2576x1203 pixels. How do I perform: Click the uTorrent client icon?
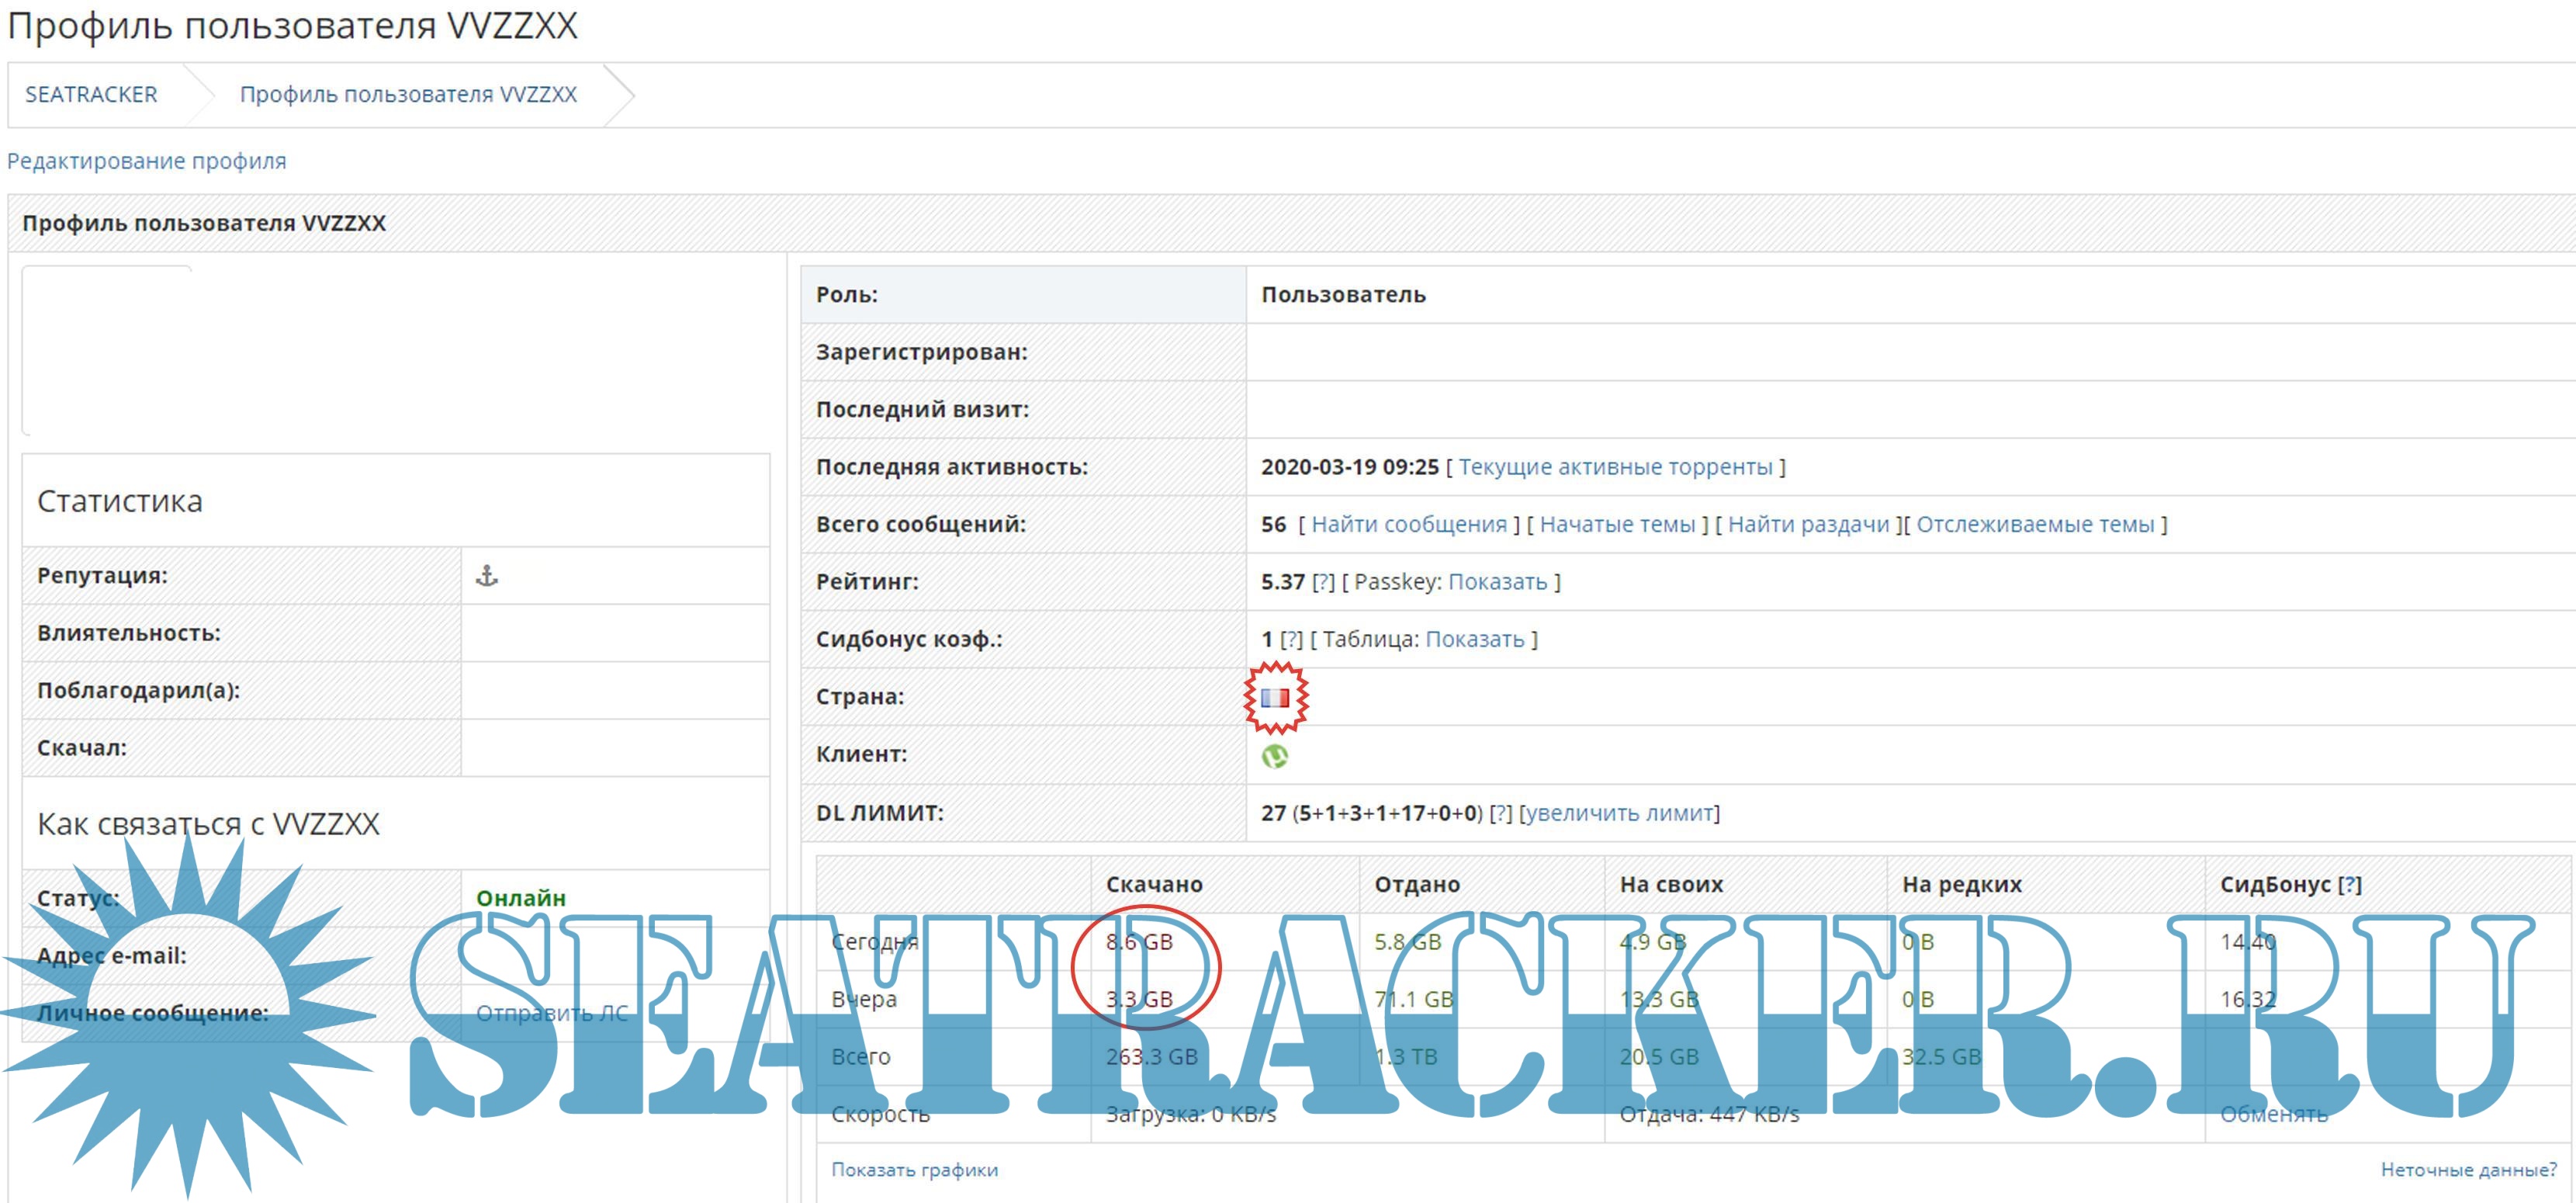coord(1274,755)
